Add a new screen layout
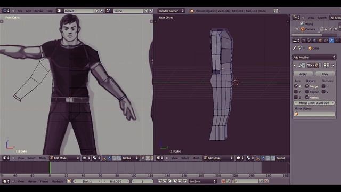This screenshot has width=341, height=192. pos(96,11)
